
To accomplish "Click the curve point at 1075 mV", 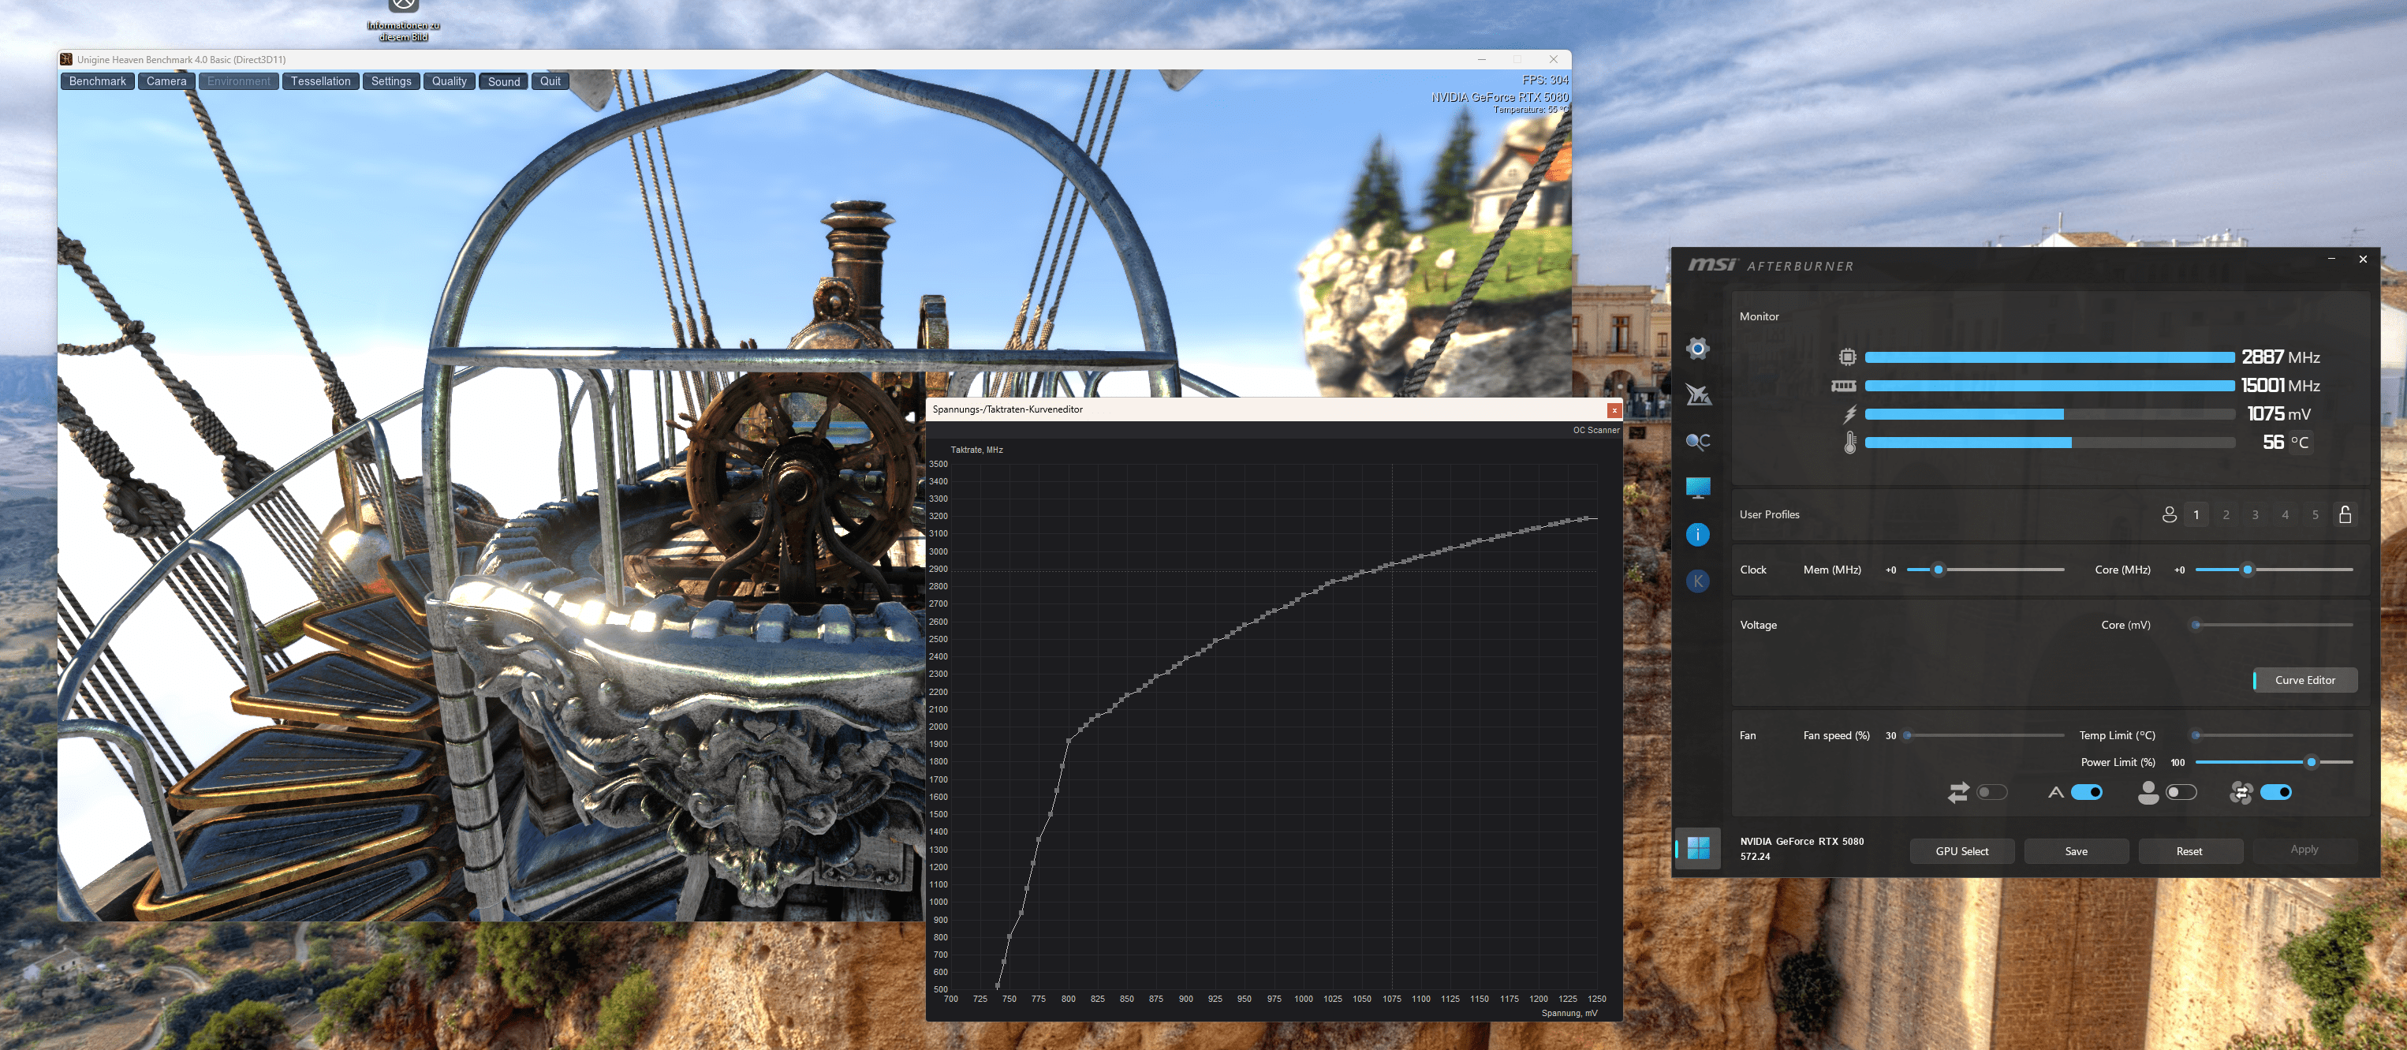I will pyautogui.click(x=1391, y=564).
